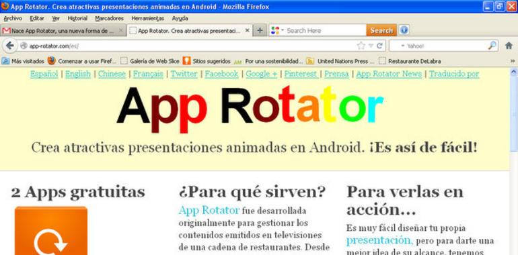Viewport: 518px width, 255px height.
Task: Select the App Rotator presentaciones tab
Action: tap(190, 30)
